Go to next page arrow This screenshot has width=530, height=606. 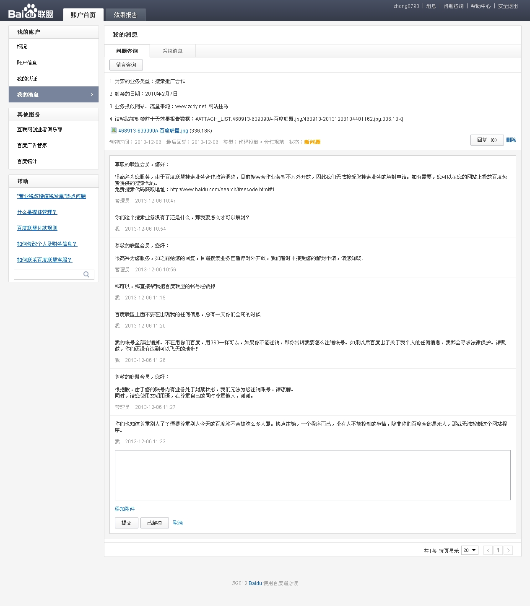(508, 550)
